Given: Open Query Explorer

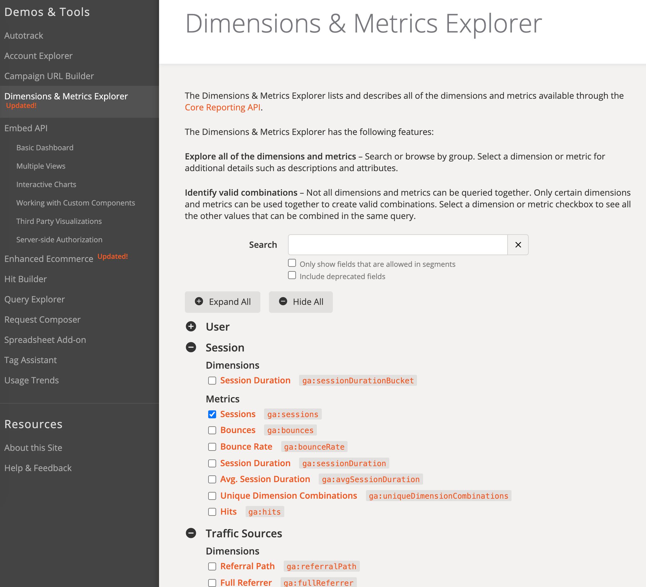Looking at the screenshot, I should pos(35,299).
